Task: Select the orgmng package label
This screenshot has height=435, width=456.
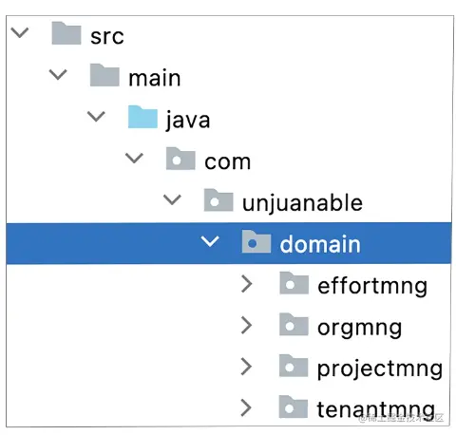Action: click(360, 328)
